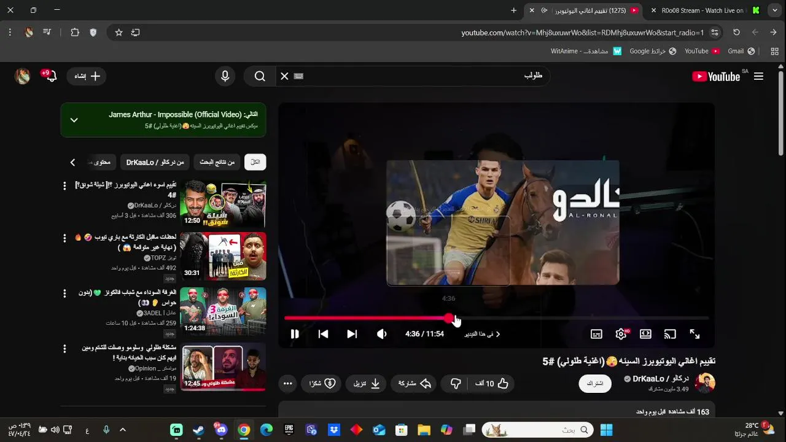Enter fullscreen mode in the player
Image resolution: width=786 pixels, height=442 pixels.
695,334
